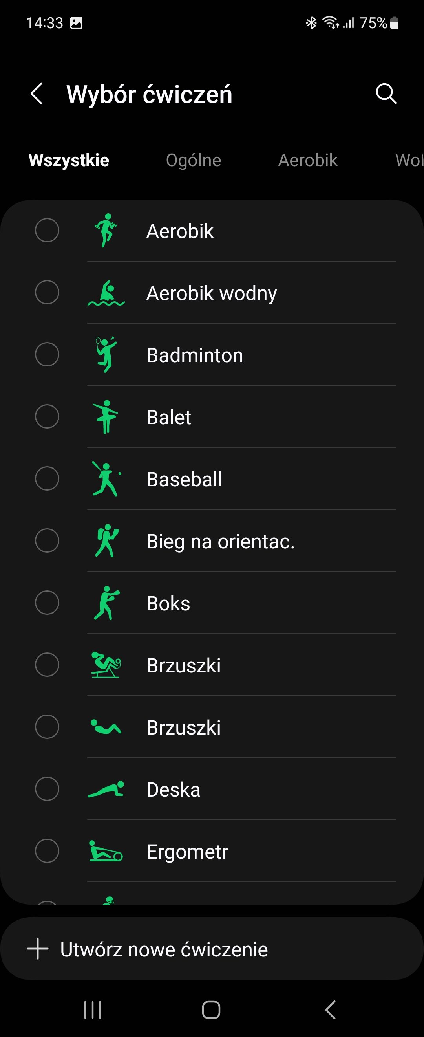This screenshot has width=424, height=1037.
Task: Tap the back arrow beside Wybór ćwiczeń
Action: click(x=37, y=94)
